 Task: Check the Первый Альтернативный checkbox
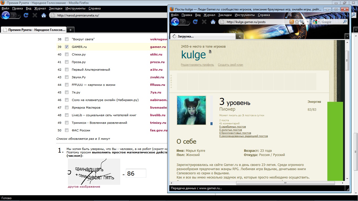point(67,70)
